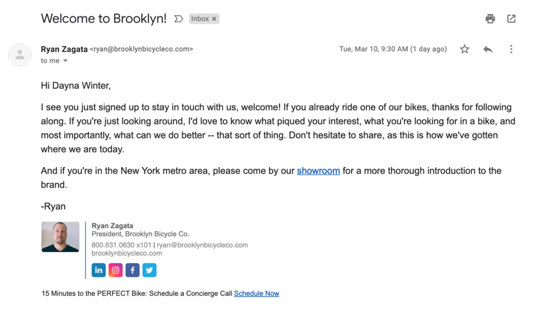Viewport: 540px width, 311px height.
Task: Print this email with the printer icon
Action: click(490, 19)
